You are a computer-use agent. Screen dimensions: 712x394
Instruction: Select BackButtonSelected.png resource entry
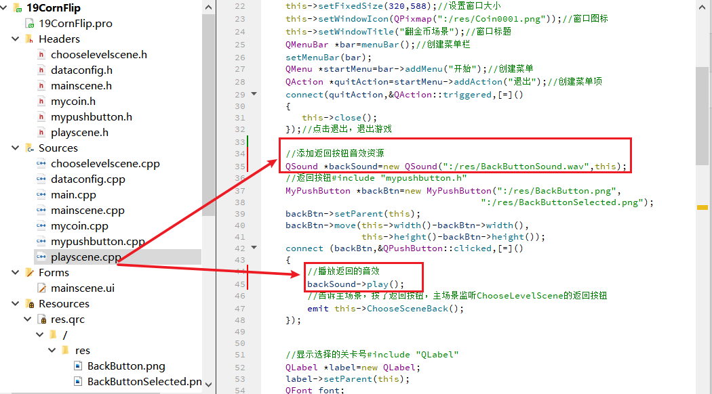click(144, 381)
